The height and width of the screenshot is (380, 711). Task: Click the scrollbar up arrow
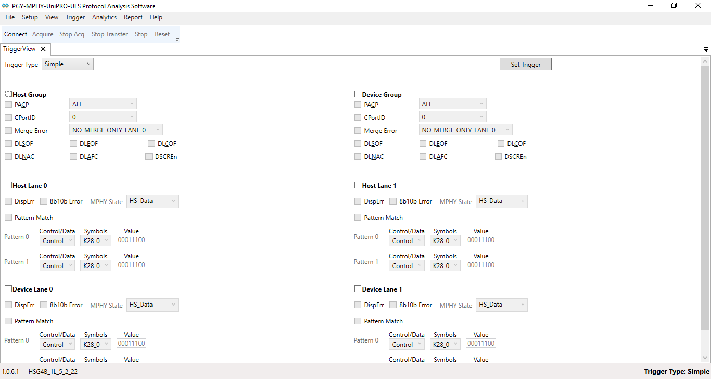705,61
